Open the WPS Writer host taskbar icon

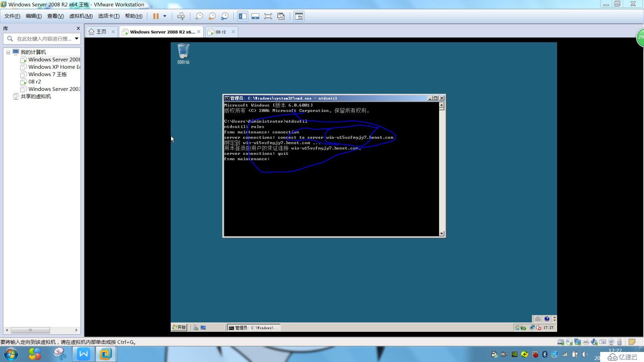coord(84,354)
